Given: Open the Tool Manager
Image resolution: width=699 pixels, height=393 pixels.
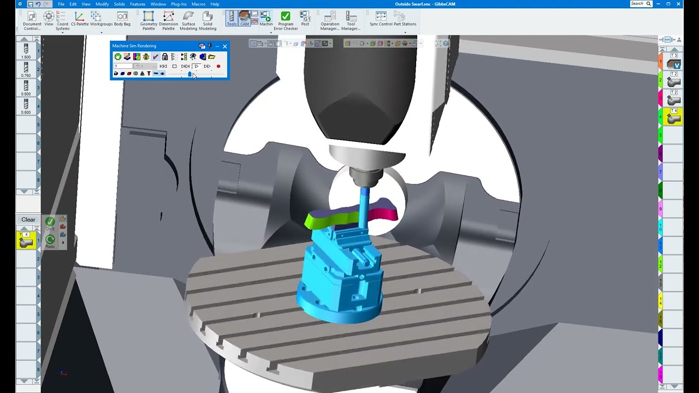Looking at the screenshot, I should coord(351,20).
